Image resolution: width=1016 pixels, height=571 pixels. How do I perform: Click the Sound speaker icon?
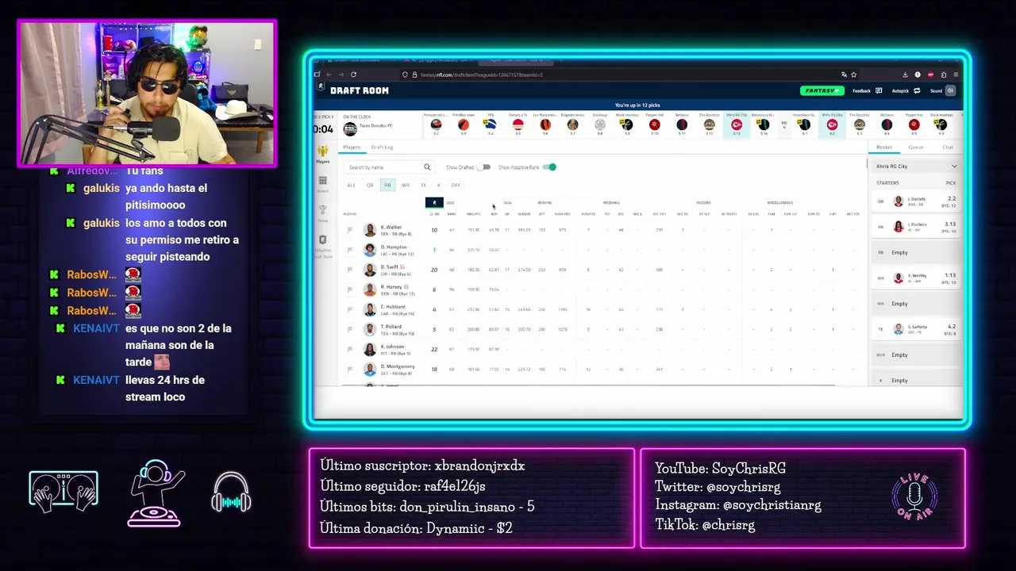pos(950,90)
